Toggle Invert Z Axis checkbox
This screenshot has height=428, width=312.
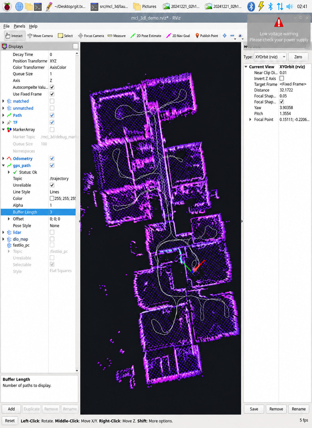(282, 78)
